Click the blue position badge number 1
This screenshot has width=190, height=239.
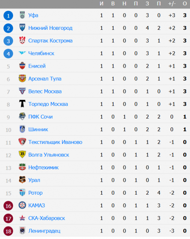[8, 16]
